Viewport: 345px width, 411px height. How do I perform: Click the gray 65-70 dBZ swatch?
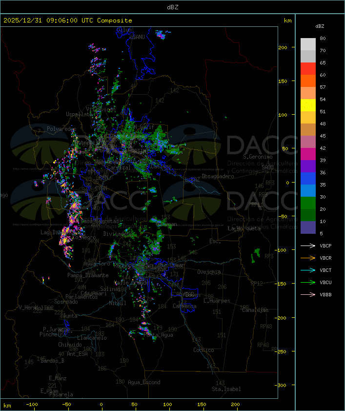pos(308,56)
